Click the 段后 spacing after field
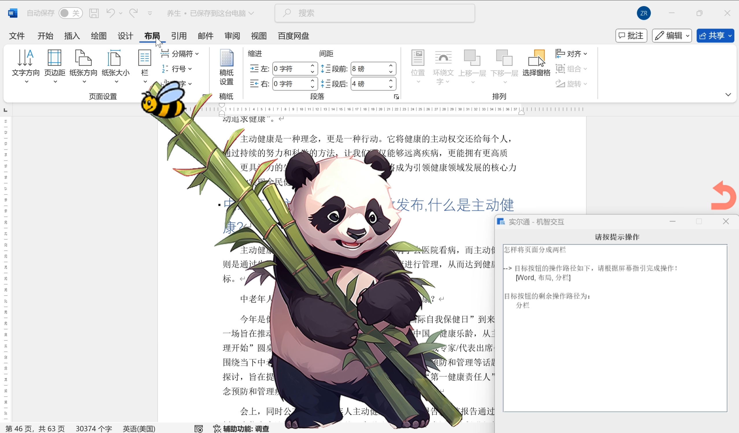The height and width of the screenshot is (433, 739). coord(369,84)
